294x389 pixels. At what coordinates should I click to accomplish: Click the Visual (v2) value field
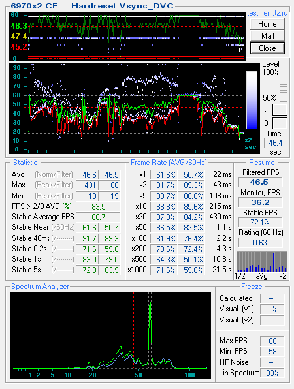[272, 320]
